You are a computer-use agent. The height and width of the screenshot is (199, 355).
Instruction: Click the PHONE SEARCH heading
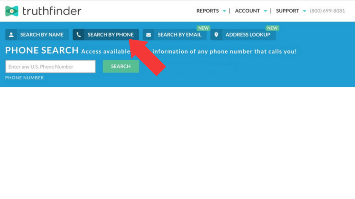pyautogui.click(x=42, y=50)
